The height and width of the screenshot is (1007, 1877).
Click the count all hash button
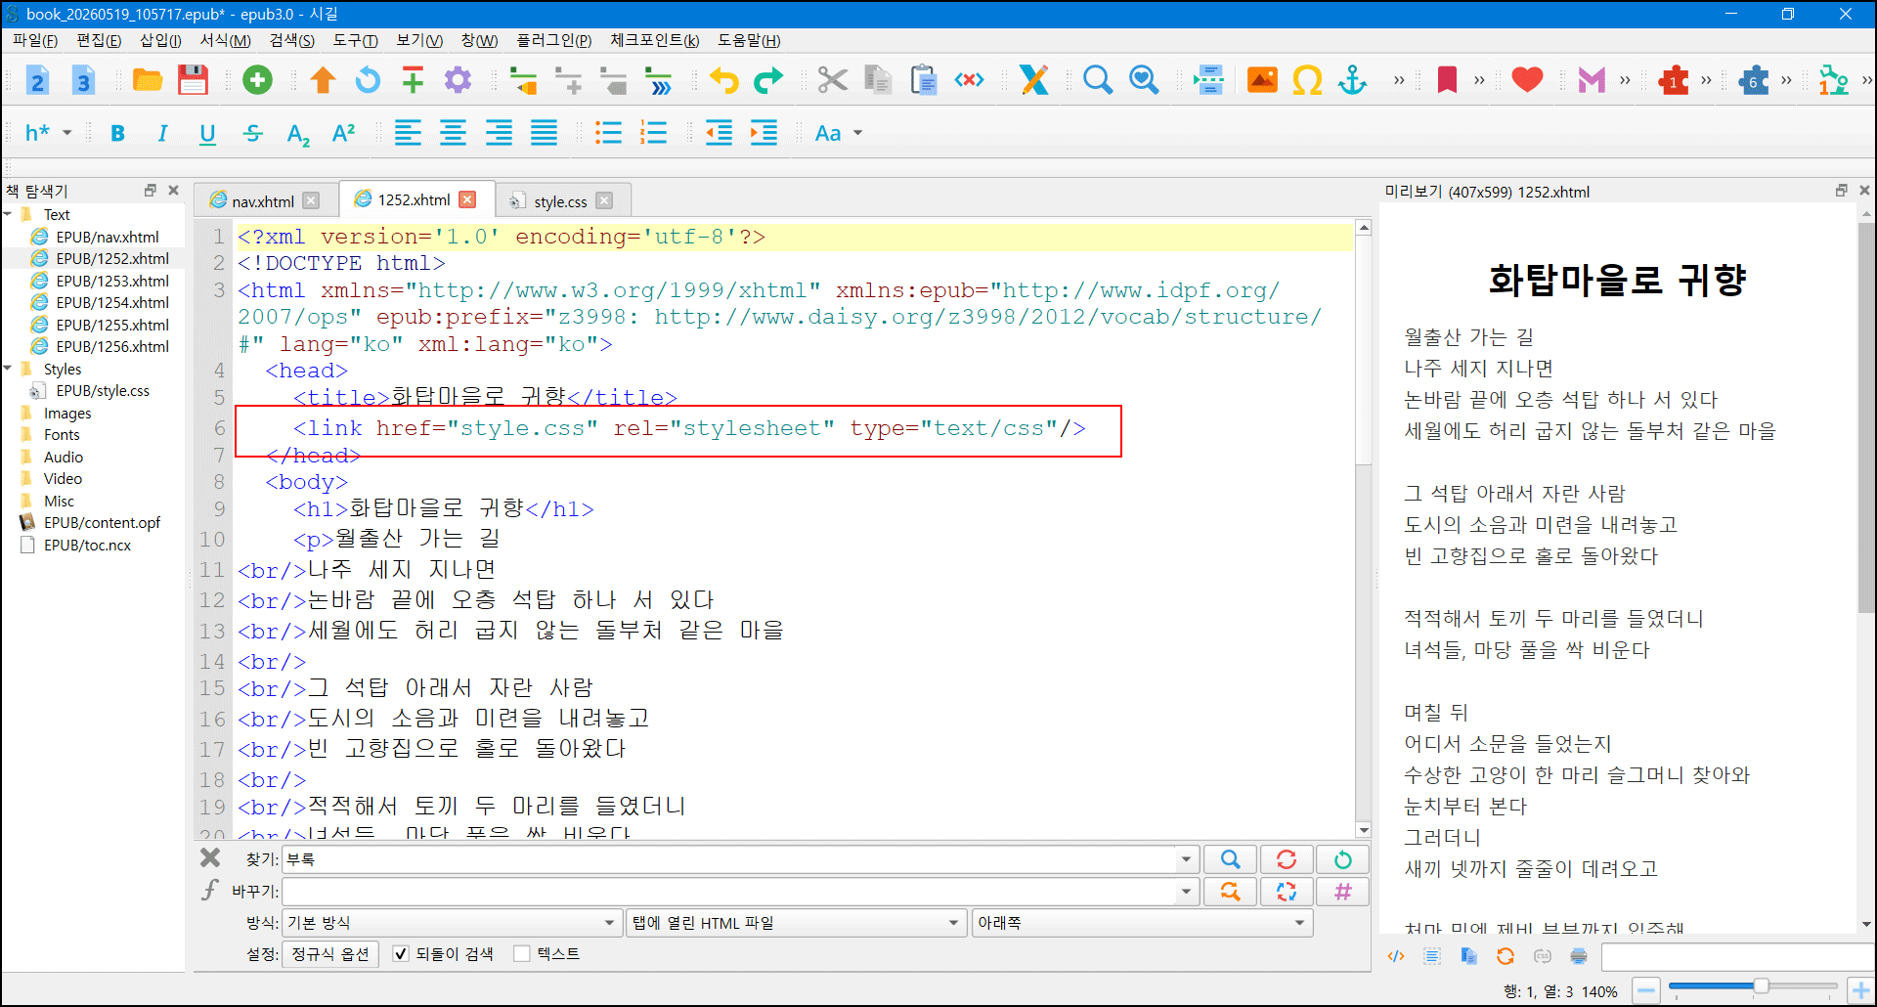pos(1342,892)
